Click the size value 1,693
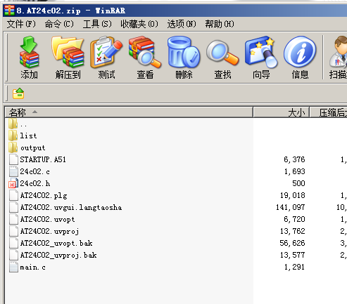Image resolution: width=347 pixels, height=304 pixels. pyautogui.click(x=295, y=171)
